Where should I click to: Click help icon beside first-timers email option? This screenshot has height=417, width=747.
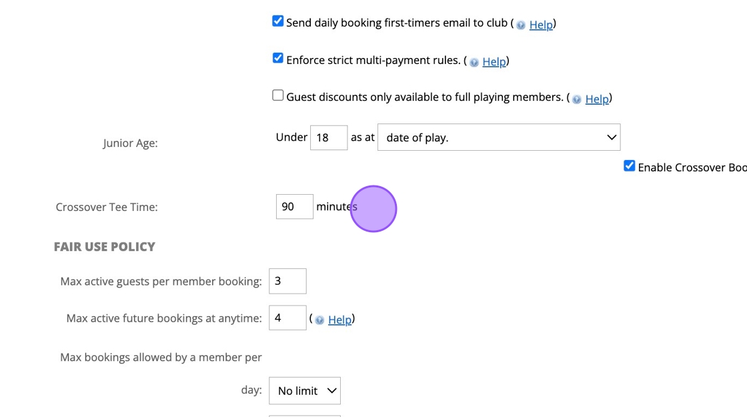click(521, 25)
